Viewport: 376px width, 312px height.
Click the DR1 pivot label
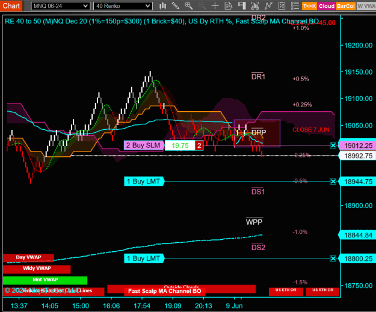(x=258, y=77)
